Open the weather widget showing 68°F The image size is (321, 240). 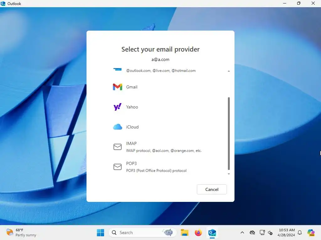21,232
